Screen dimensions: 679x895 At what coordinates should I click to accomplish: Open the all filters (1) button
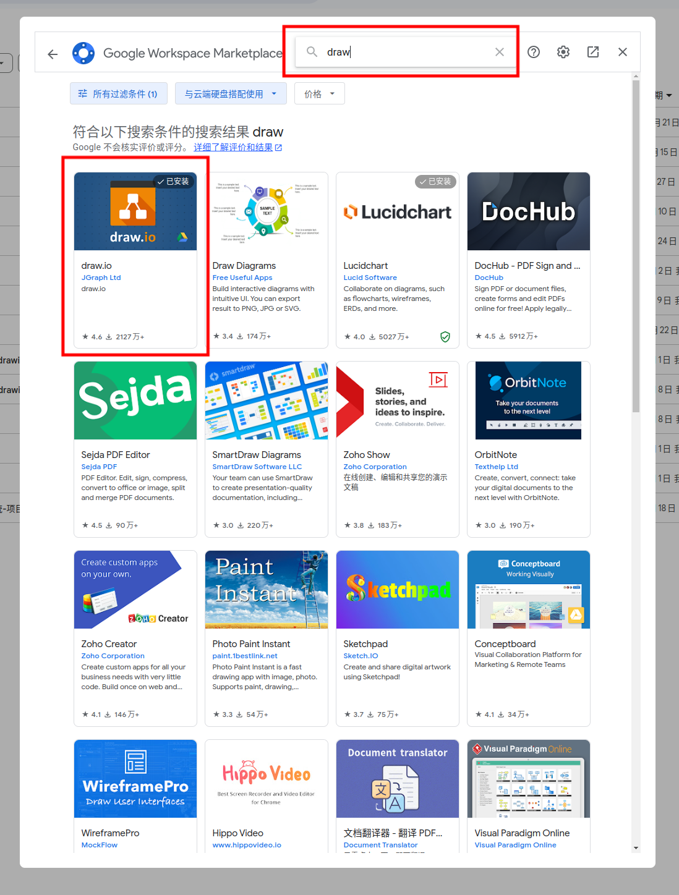click(x=118, y=94)
